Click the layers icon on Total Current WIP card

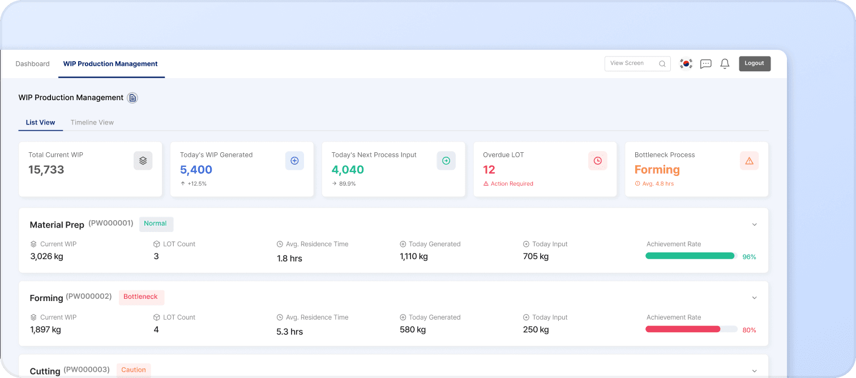point(143,161)
